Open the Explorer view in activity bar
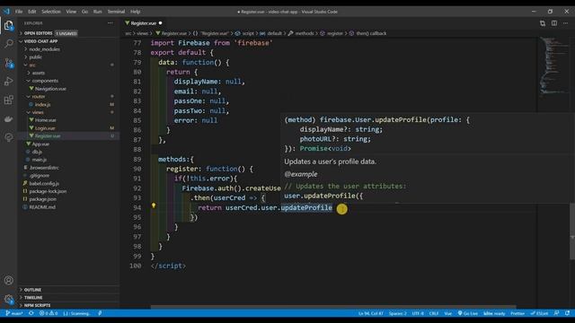This screenshot has width=575, height=323. tap(8, 25)
